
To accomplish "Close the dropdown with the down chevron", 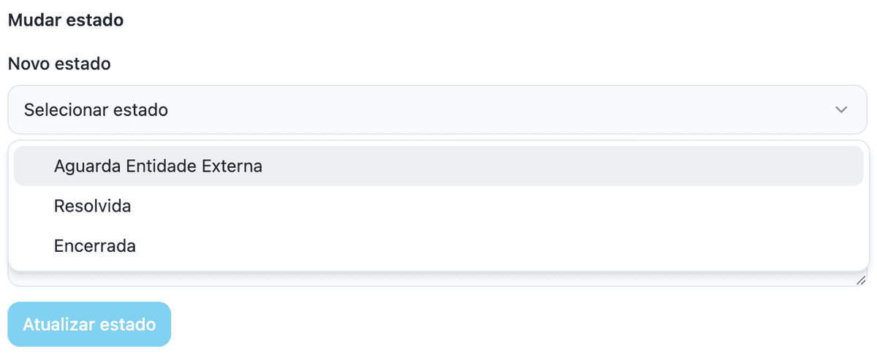I will 841,110.
